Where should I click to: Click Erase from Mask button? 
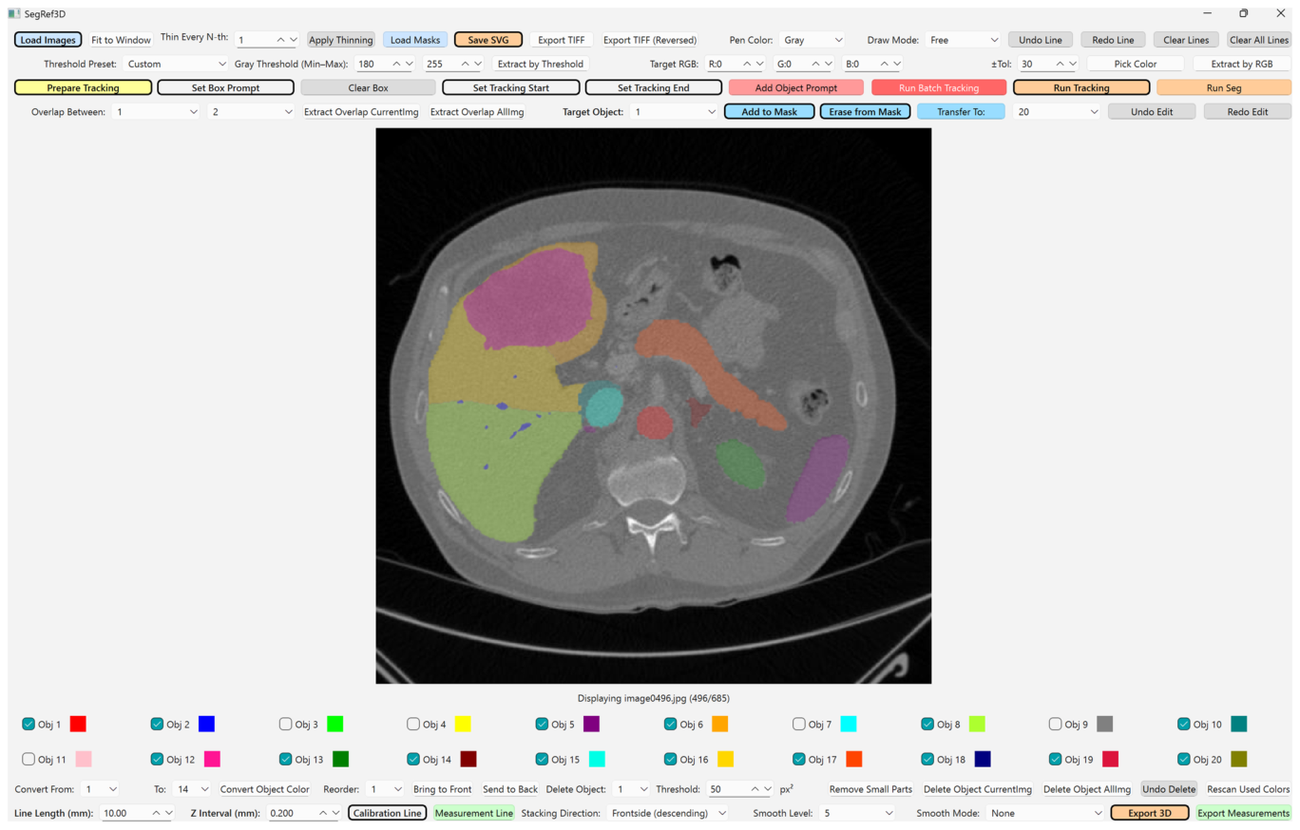click(865, 111)
